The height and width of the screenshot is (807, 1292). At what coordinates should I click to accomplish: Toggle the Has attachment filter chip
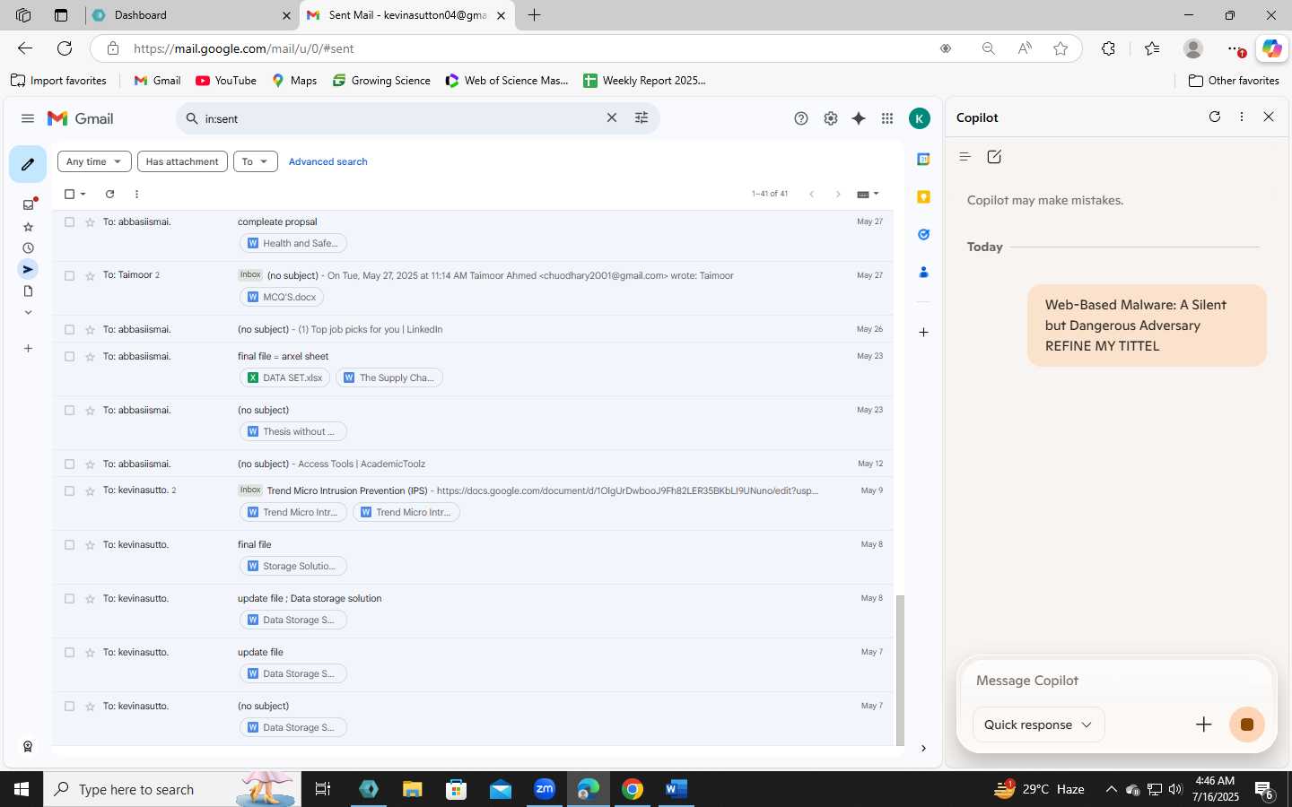pyautogui.click(x=182, y=161)
